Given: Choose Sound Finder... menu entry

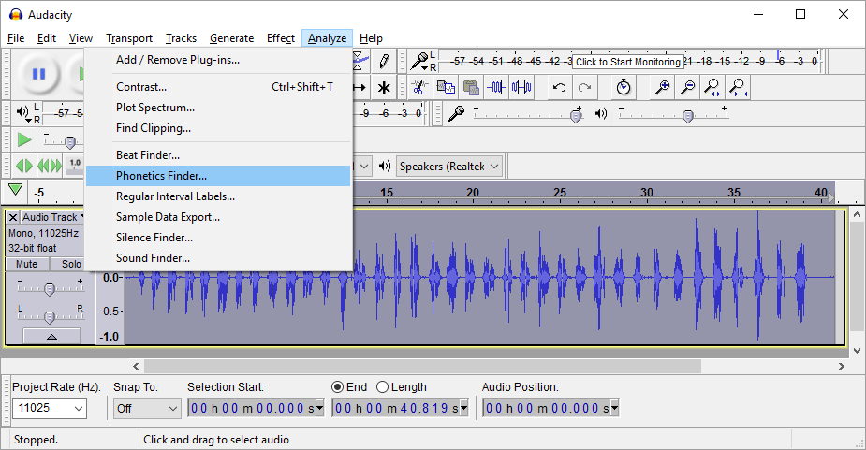Looking at the screenshot, I should pos(218,258).
